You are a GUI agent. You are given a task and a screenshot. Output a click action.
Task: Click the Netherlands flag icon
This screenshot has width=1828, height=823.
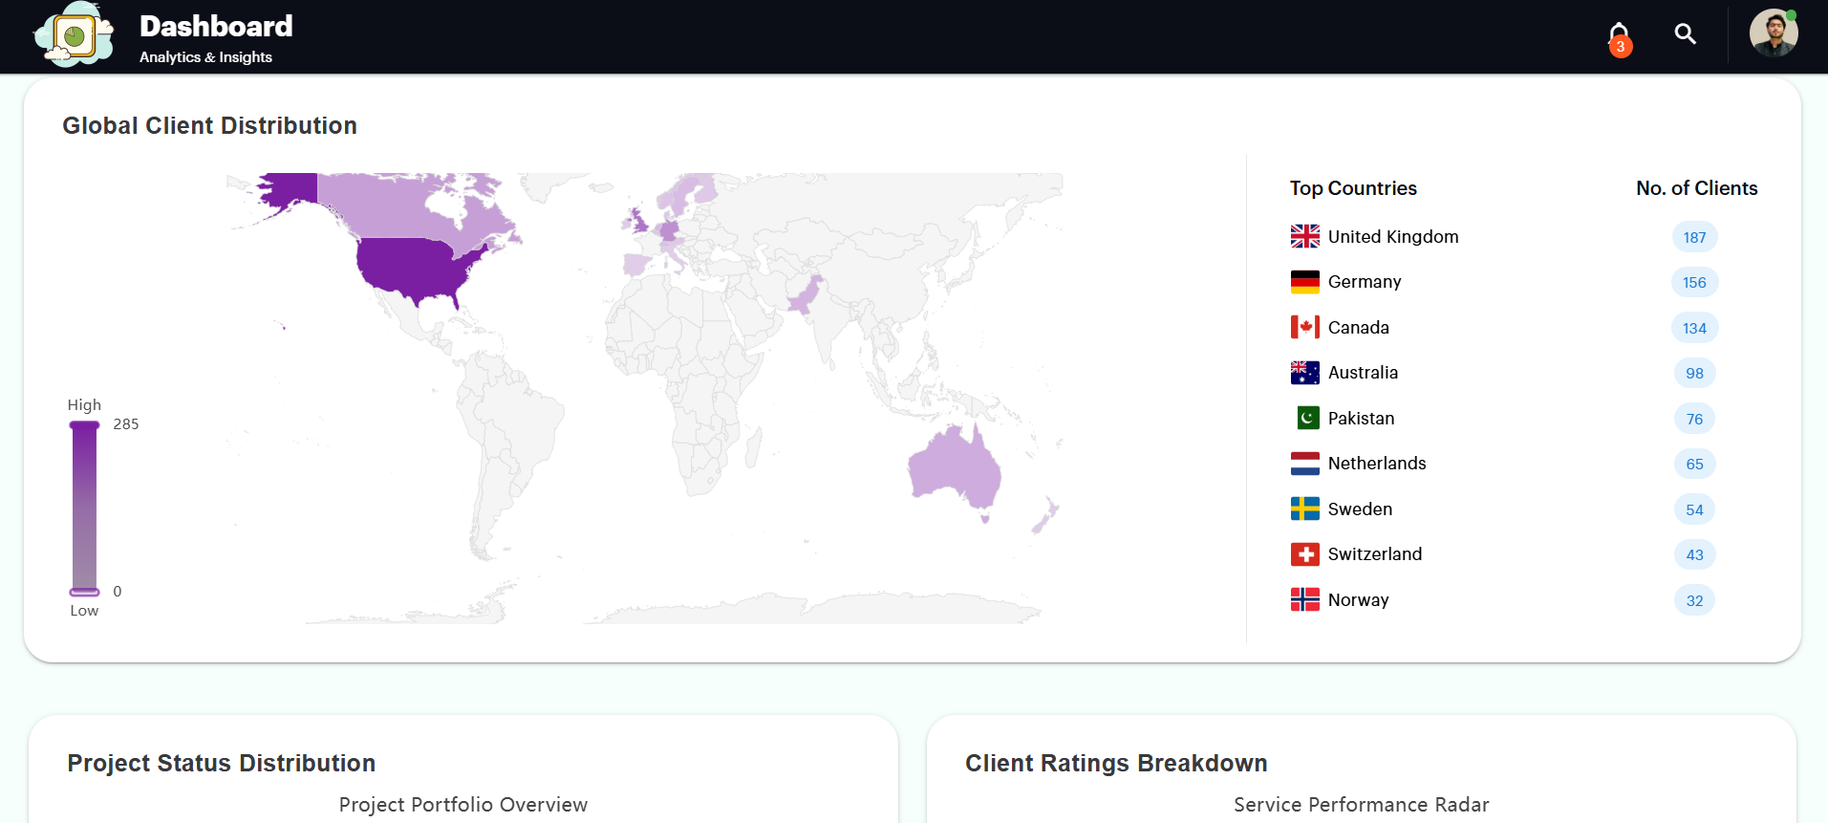[x=1304, y=464]
